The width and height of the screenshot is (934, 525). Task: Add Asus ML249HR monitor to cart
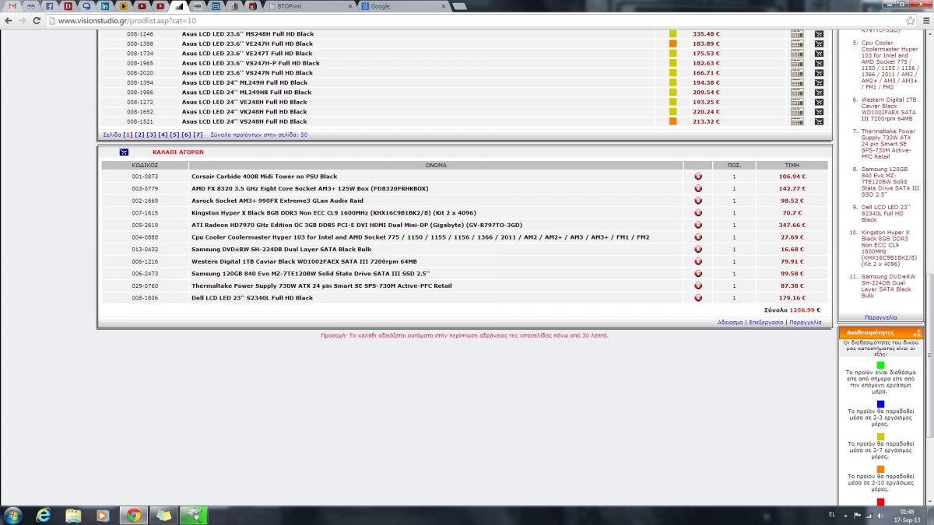(819, 93)
